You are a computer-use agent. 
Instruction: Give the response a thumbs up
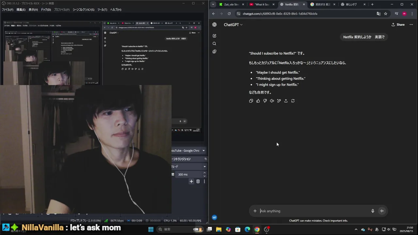[258, 101]
